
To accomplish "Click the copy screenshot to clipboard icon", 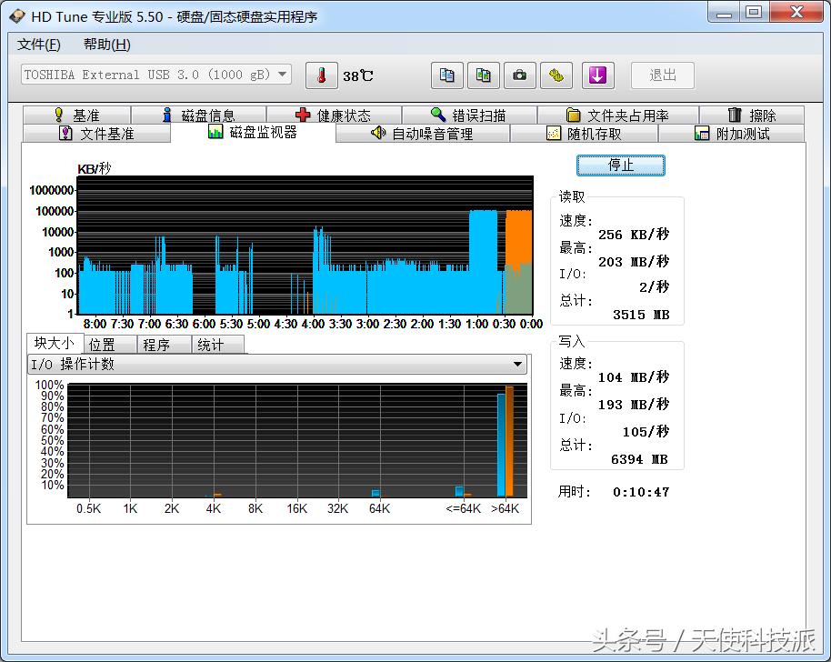I will point(483,75).
